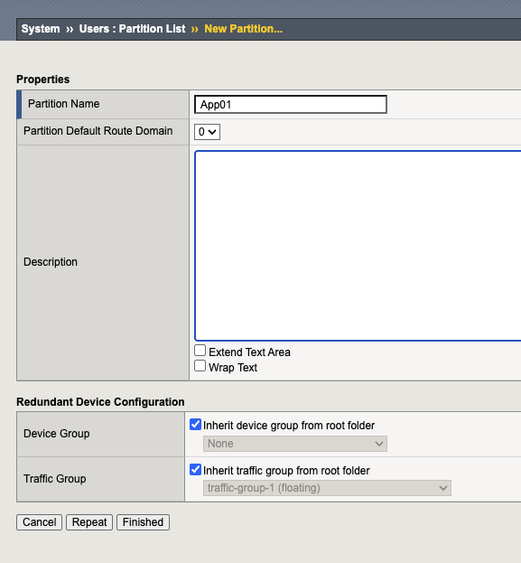Open the Device Group None dropdown
This screenshot has width=521, height=563.
[x=295, y=444]
